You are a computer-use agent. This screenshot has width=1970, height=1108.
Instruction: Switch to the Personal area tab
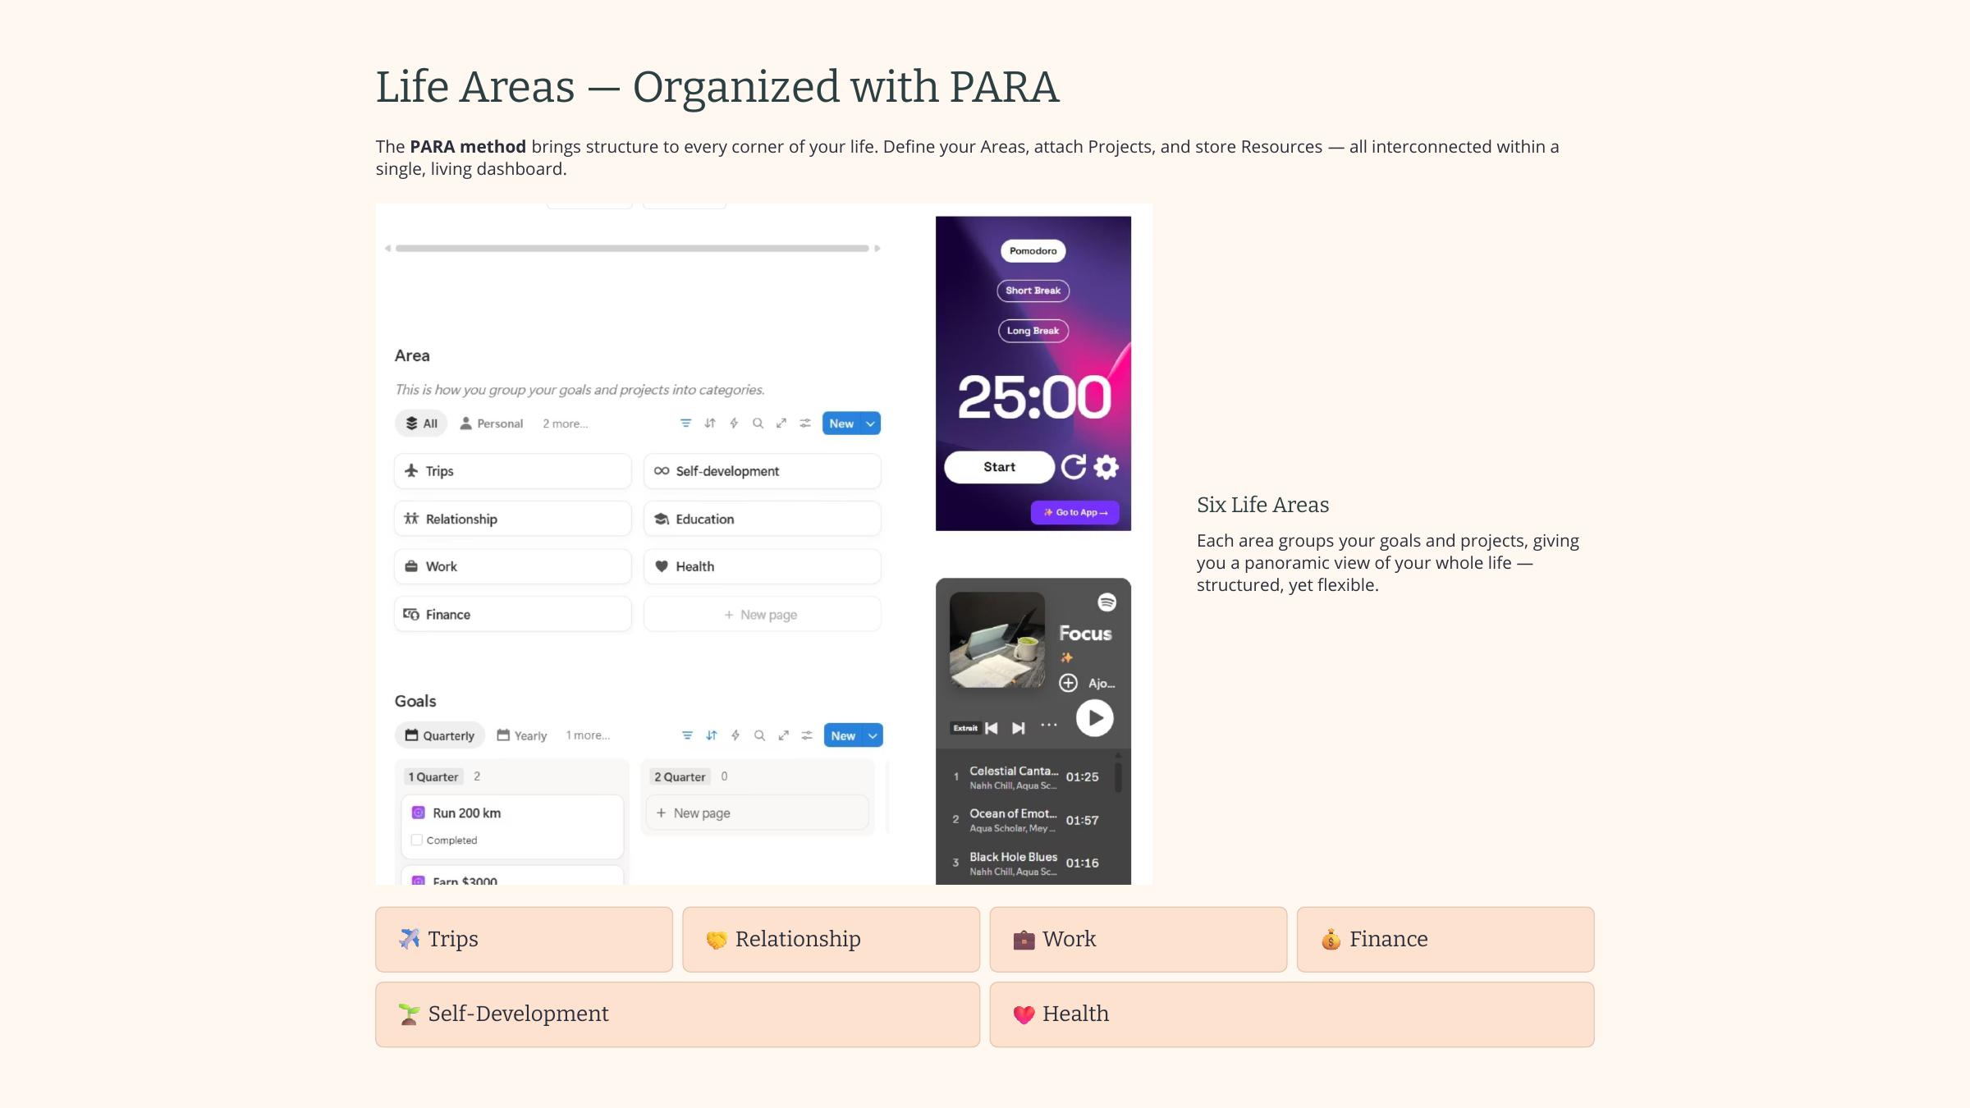492,424
